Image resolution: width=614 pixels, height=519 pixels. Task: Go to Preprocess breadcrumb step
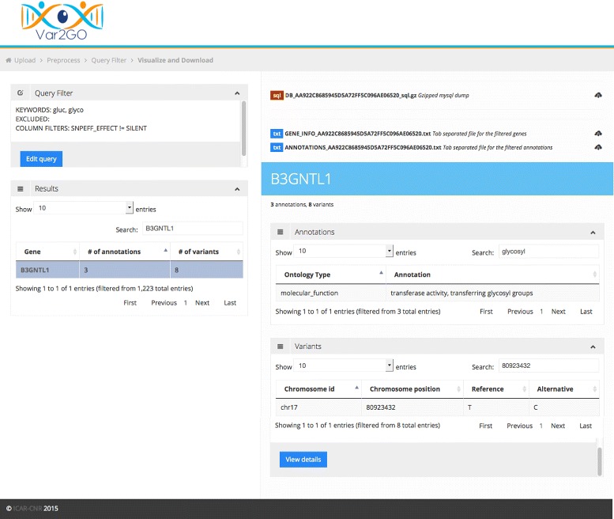(x=63, y=60)
